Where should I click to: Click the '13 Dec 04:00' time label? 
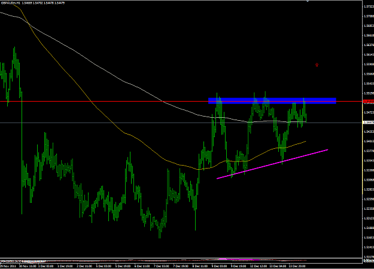(x=278, y=266)
